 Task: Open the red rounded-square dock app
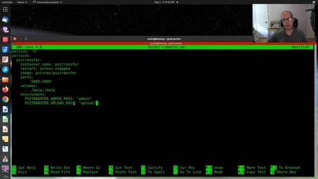(x=5, y=40)
